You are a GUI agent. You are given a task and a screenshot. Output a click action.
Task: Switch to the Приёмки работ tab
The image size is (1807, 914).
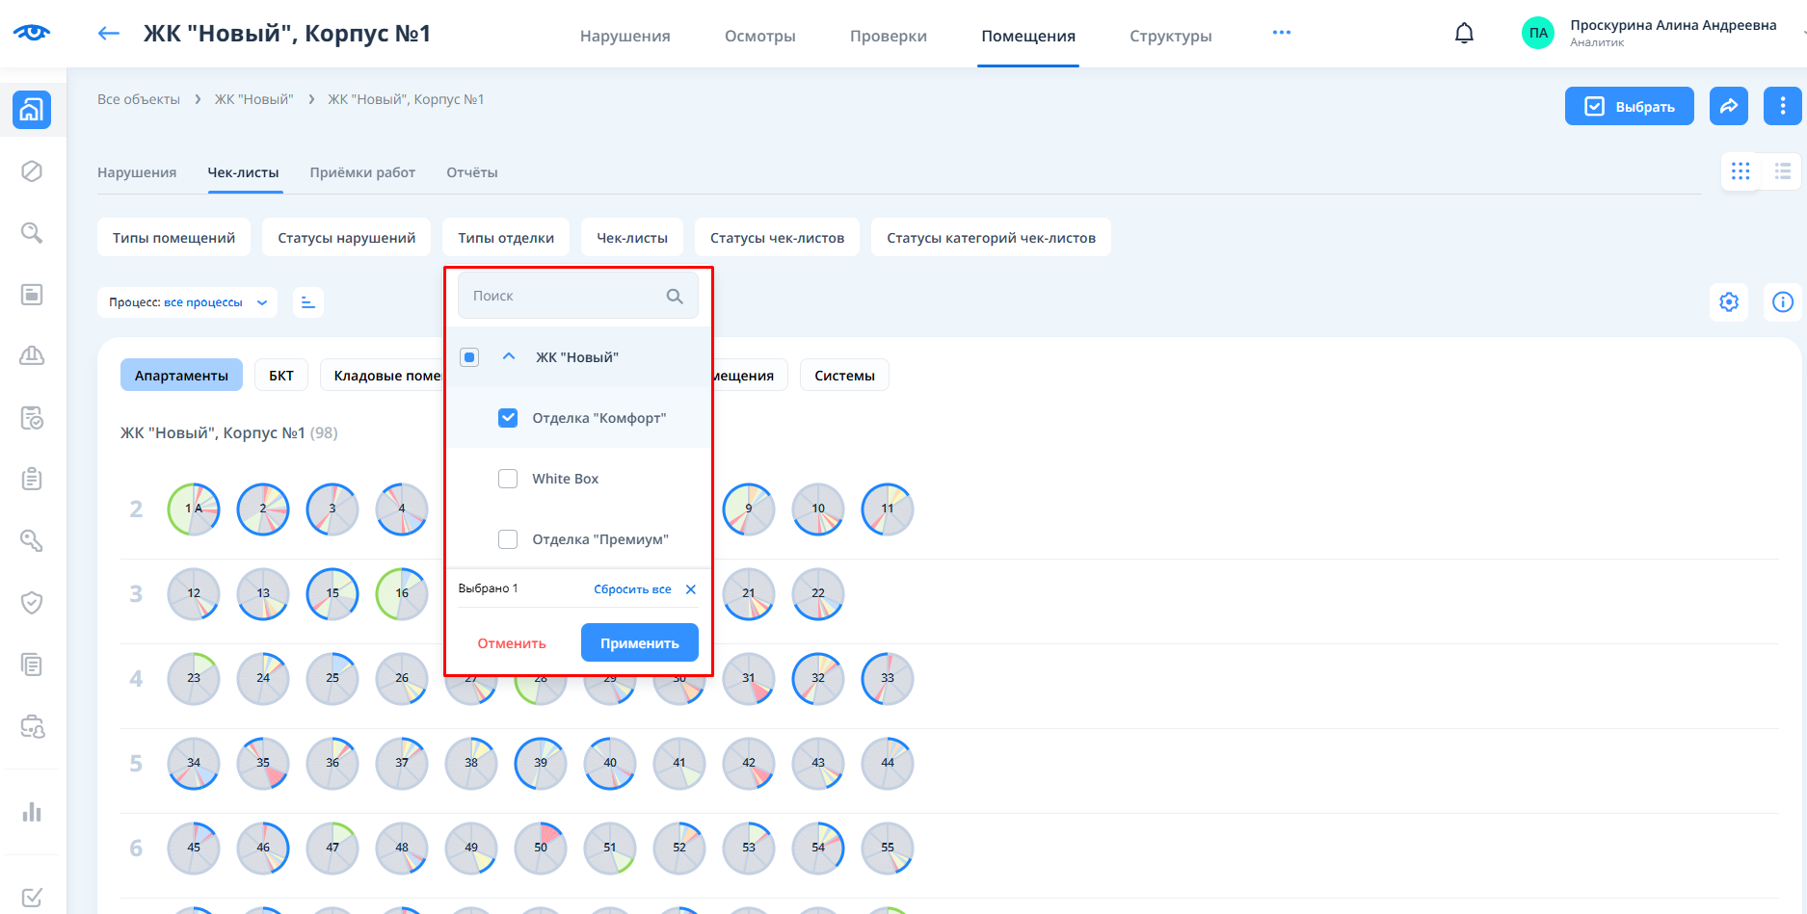tap(362, 172)
